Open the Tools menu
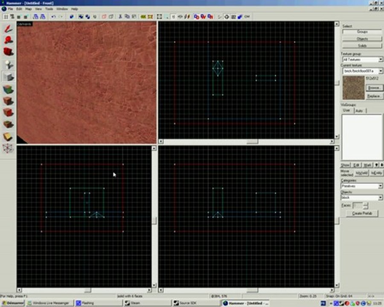Screen dimensions: 384x307 tap(49, 9)
